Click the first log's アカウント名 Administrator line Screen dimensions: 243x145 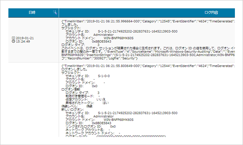(x=90, y=35)
